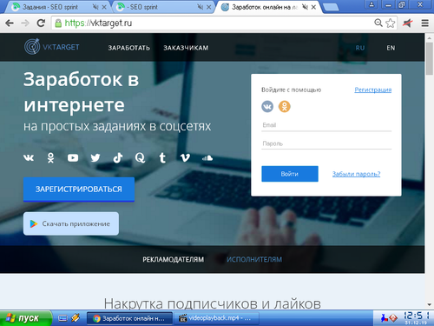Select the ИСПОЛНИТЕЛЯМ tab
Image resolution: width=434 pixels, height=326 pixels.
coord(254,259)
